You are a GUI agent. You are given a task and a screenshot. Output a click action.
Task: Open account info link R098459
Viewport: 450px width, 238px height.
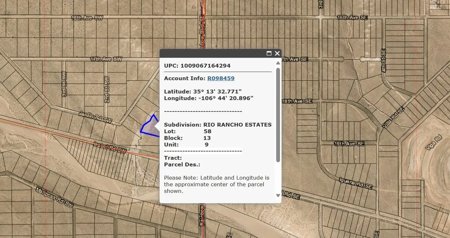[x=221, y=79]
